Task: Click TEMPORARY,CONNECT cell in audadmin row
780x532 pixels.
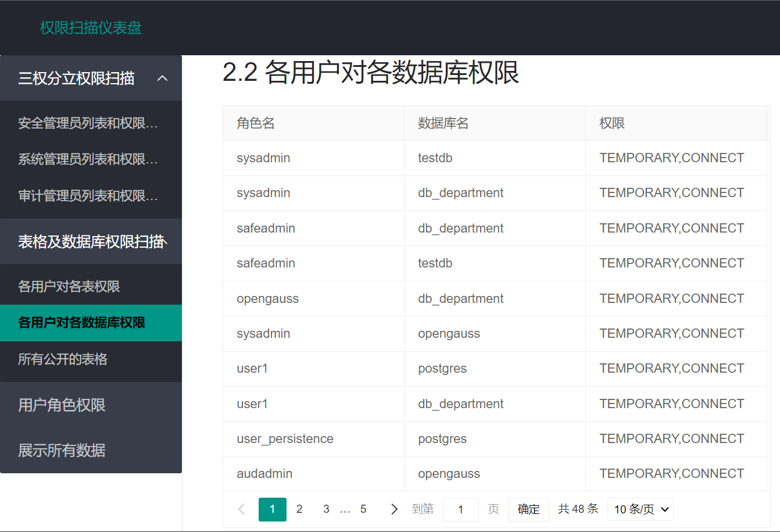Action: [677, 474]
